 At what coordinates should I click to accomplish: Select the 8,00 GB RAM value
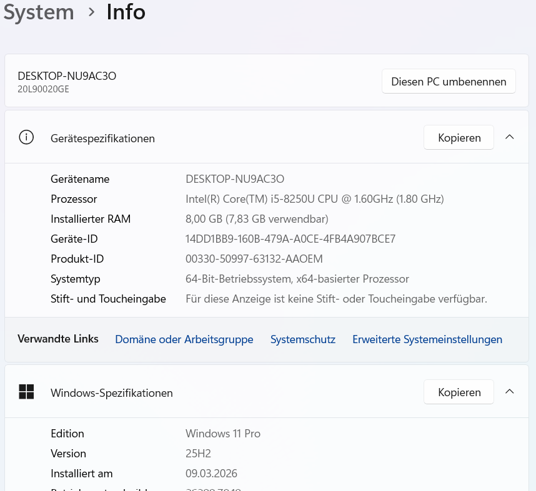coord(257,219)
